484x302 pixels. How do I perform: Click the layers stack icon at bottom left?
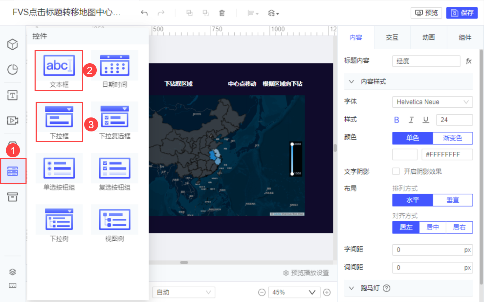coord(13,272)
